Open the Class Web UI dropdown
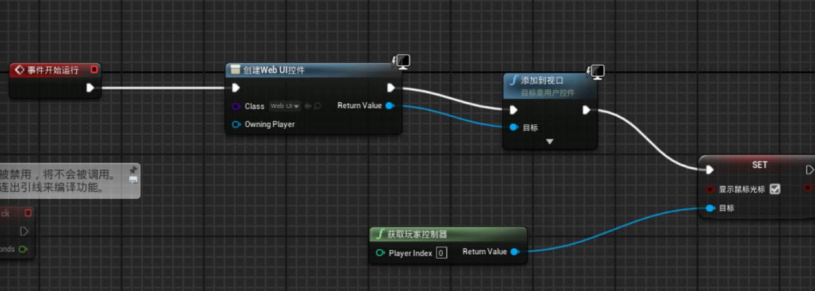 click(285, 106)
